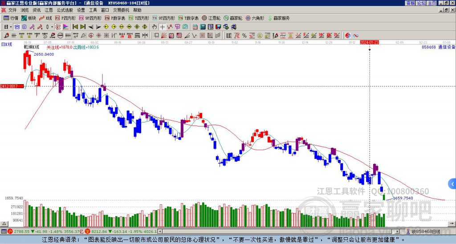Click the status bar keyboard icon
The image size is (456, 244).
pyautogui.click(x=4, y=232)
